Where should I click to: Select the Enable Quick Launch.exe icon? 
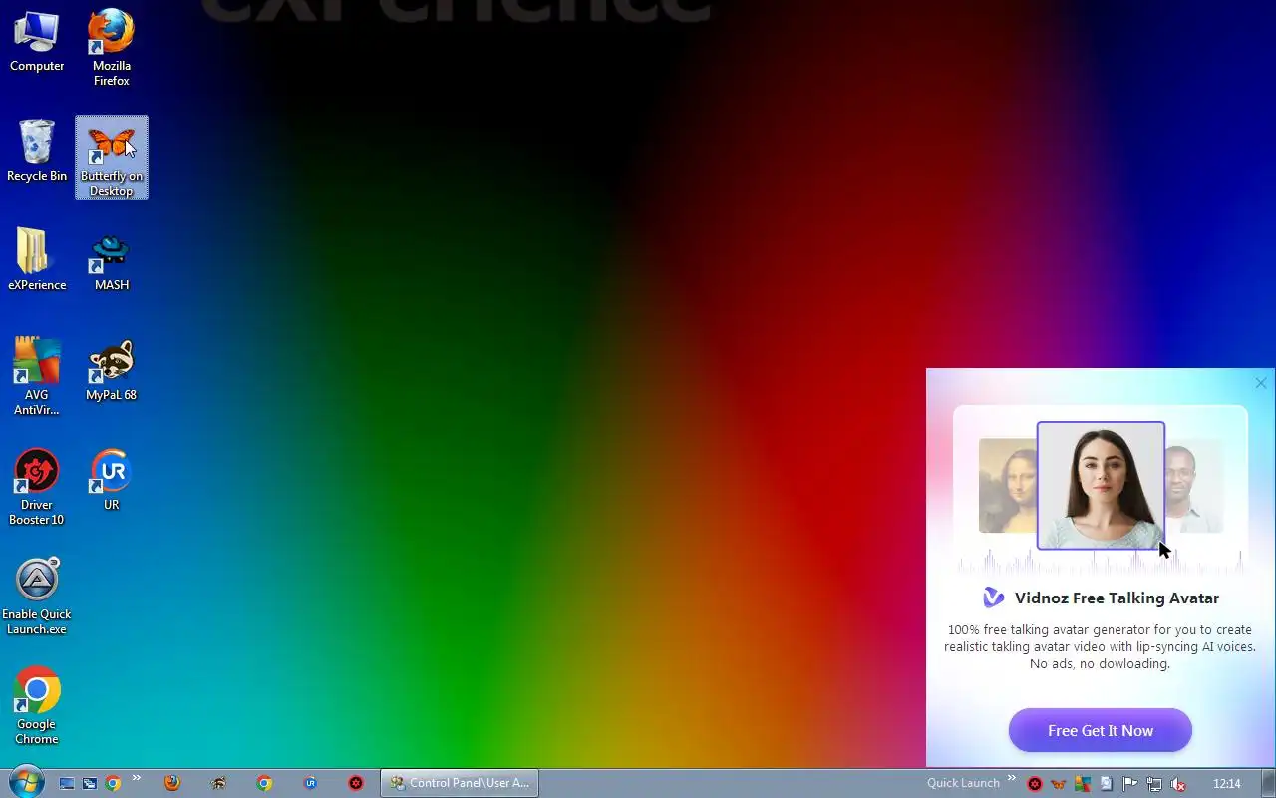click(x=37, y=597)
